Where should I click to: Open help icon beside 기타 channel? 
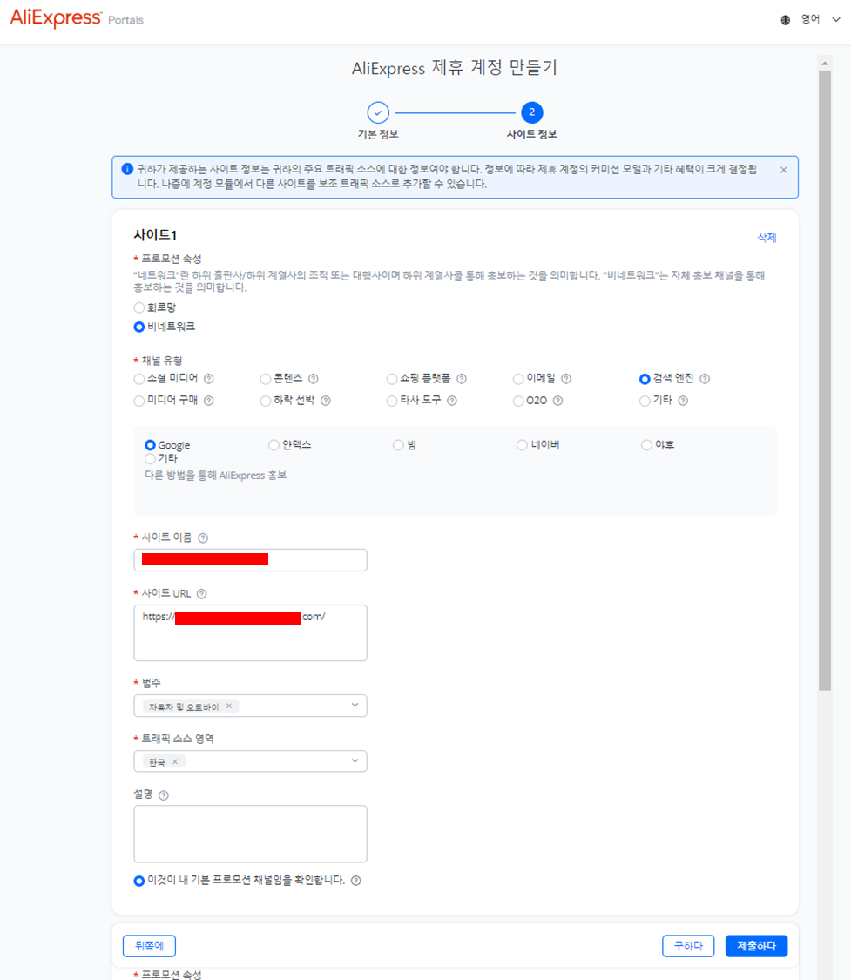683,401
